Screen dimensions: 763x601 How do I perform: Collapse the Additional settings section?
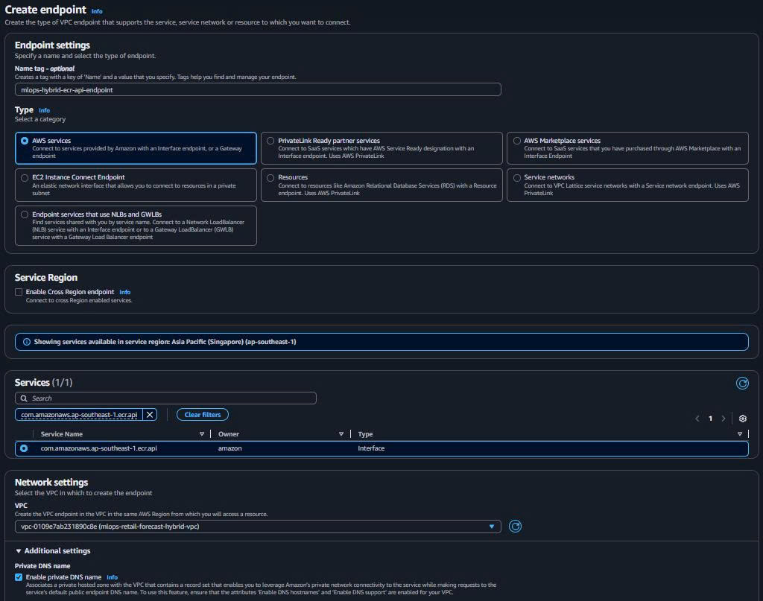coord(19,550)
